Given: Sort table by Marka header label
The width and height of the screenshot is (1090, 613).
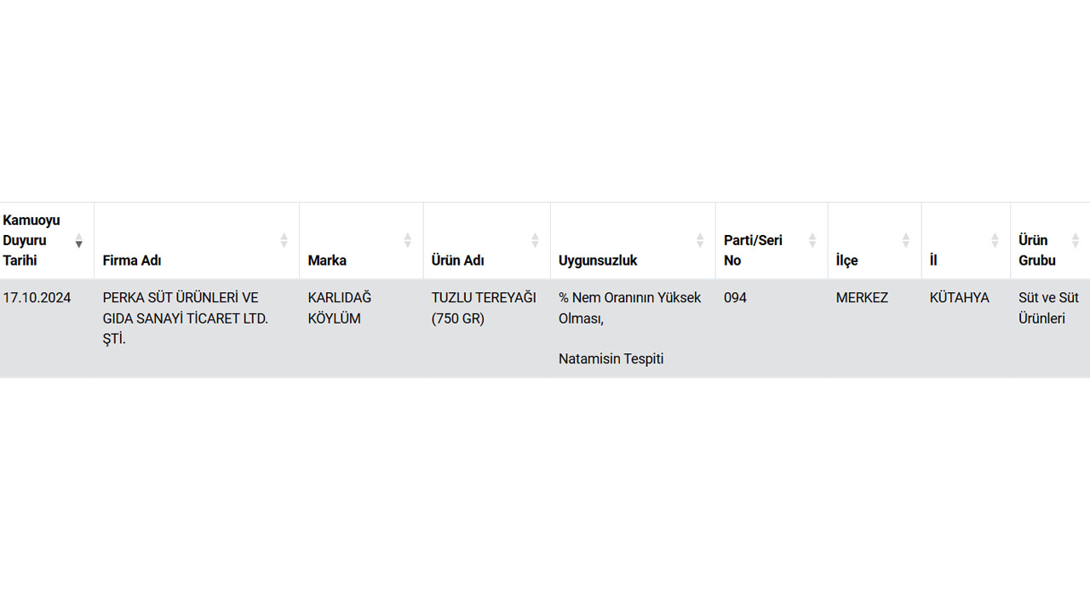Looking at the screenshot, I should click(x=327, y=261).
